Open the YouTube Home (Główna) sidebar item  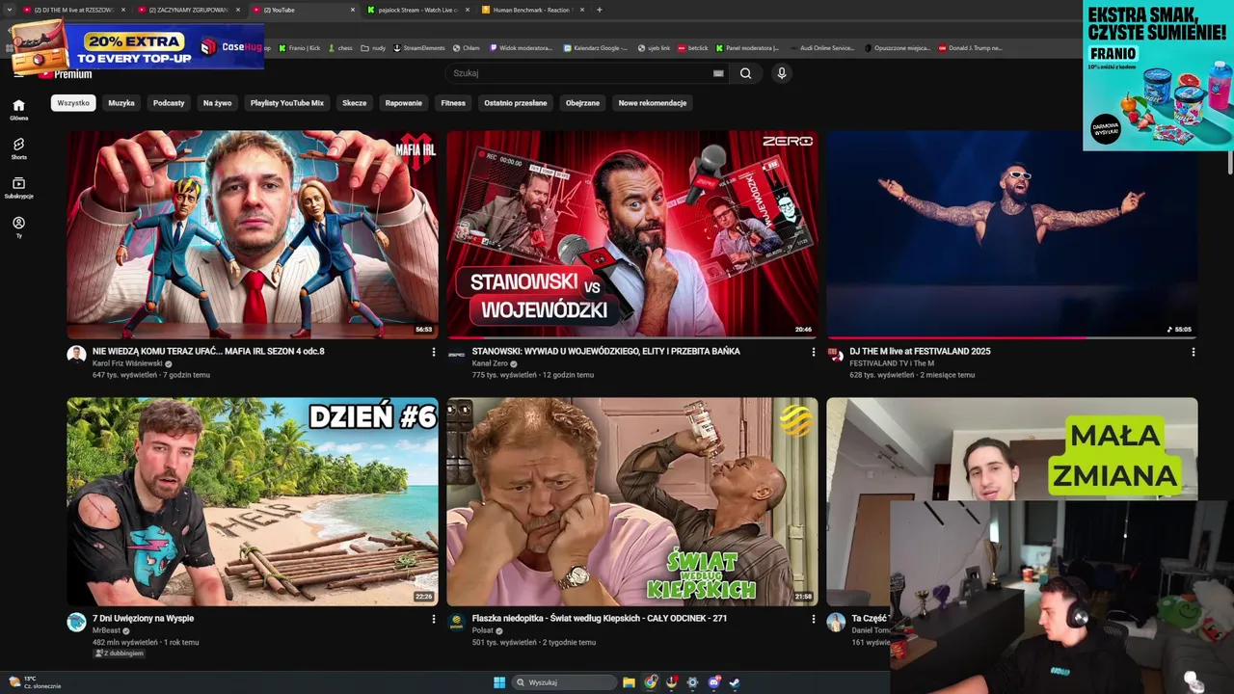[x=18, y=110]
